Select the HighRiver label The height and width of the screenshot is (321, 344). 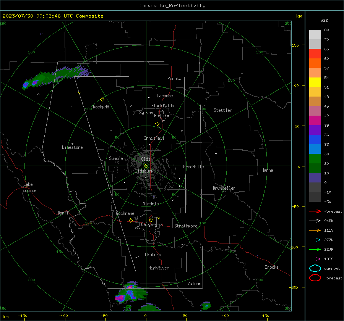coord(159,268)
